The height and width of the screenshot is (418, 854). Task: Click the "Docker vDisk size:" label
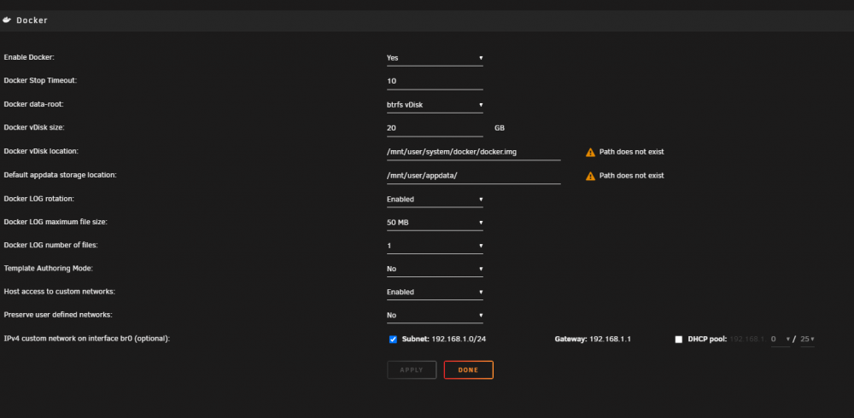click(34, 127)
